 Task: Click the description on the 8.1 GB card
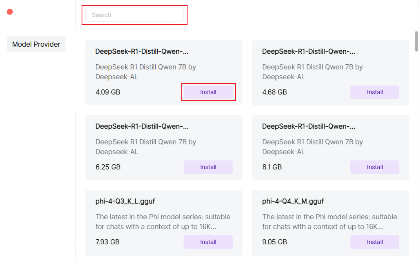312,147
